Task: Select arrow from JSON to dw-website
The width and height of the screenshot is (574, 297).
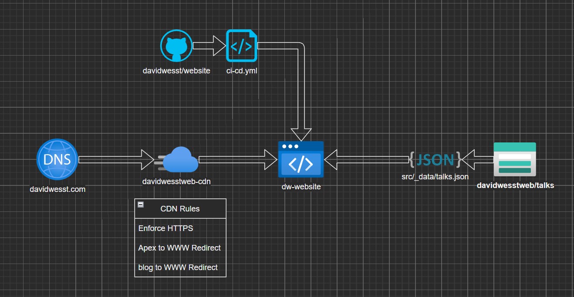Action: point(367,159)
